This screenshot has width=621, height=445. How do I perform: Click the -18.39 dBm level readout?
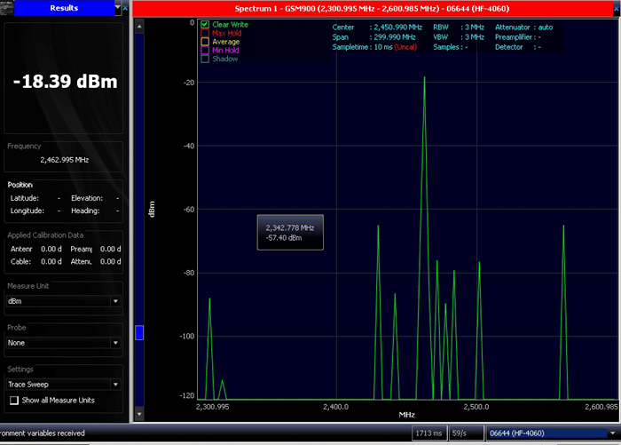66,82
